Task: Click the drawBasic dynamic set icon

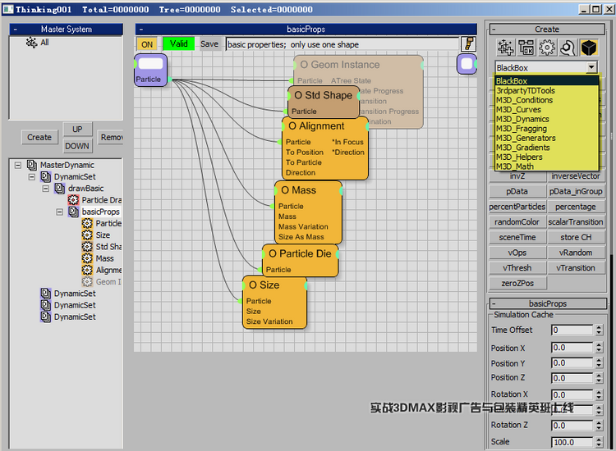Action: click(x=60, y=189)
